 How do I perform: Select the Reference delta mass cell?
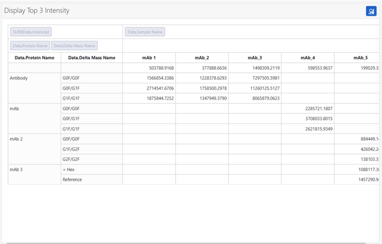tap(92, 180)
